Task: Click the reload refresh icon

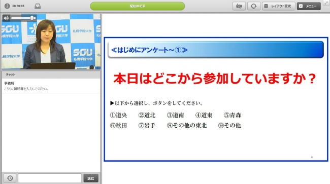Action: tap(254, 6)
